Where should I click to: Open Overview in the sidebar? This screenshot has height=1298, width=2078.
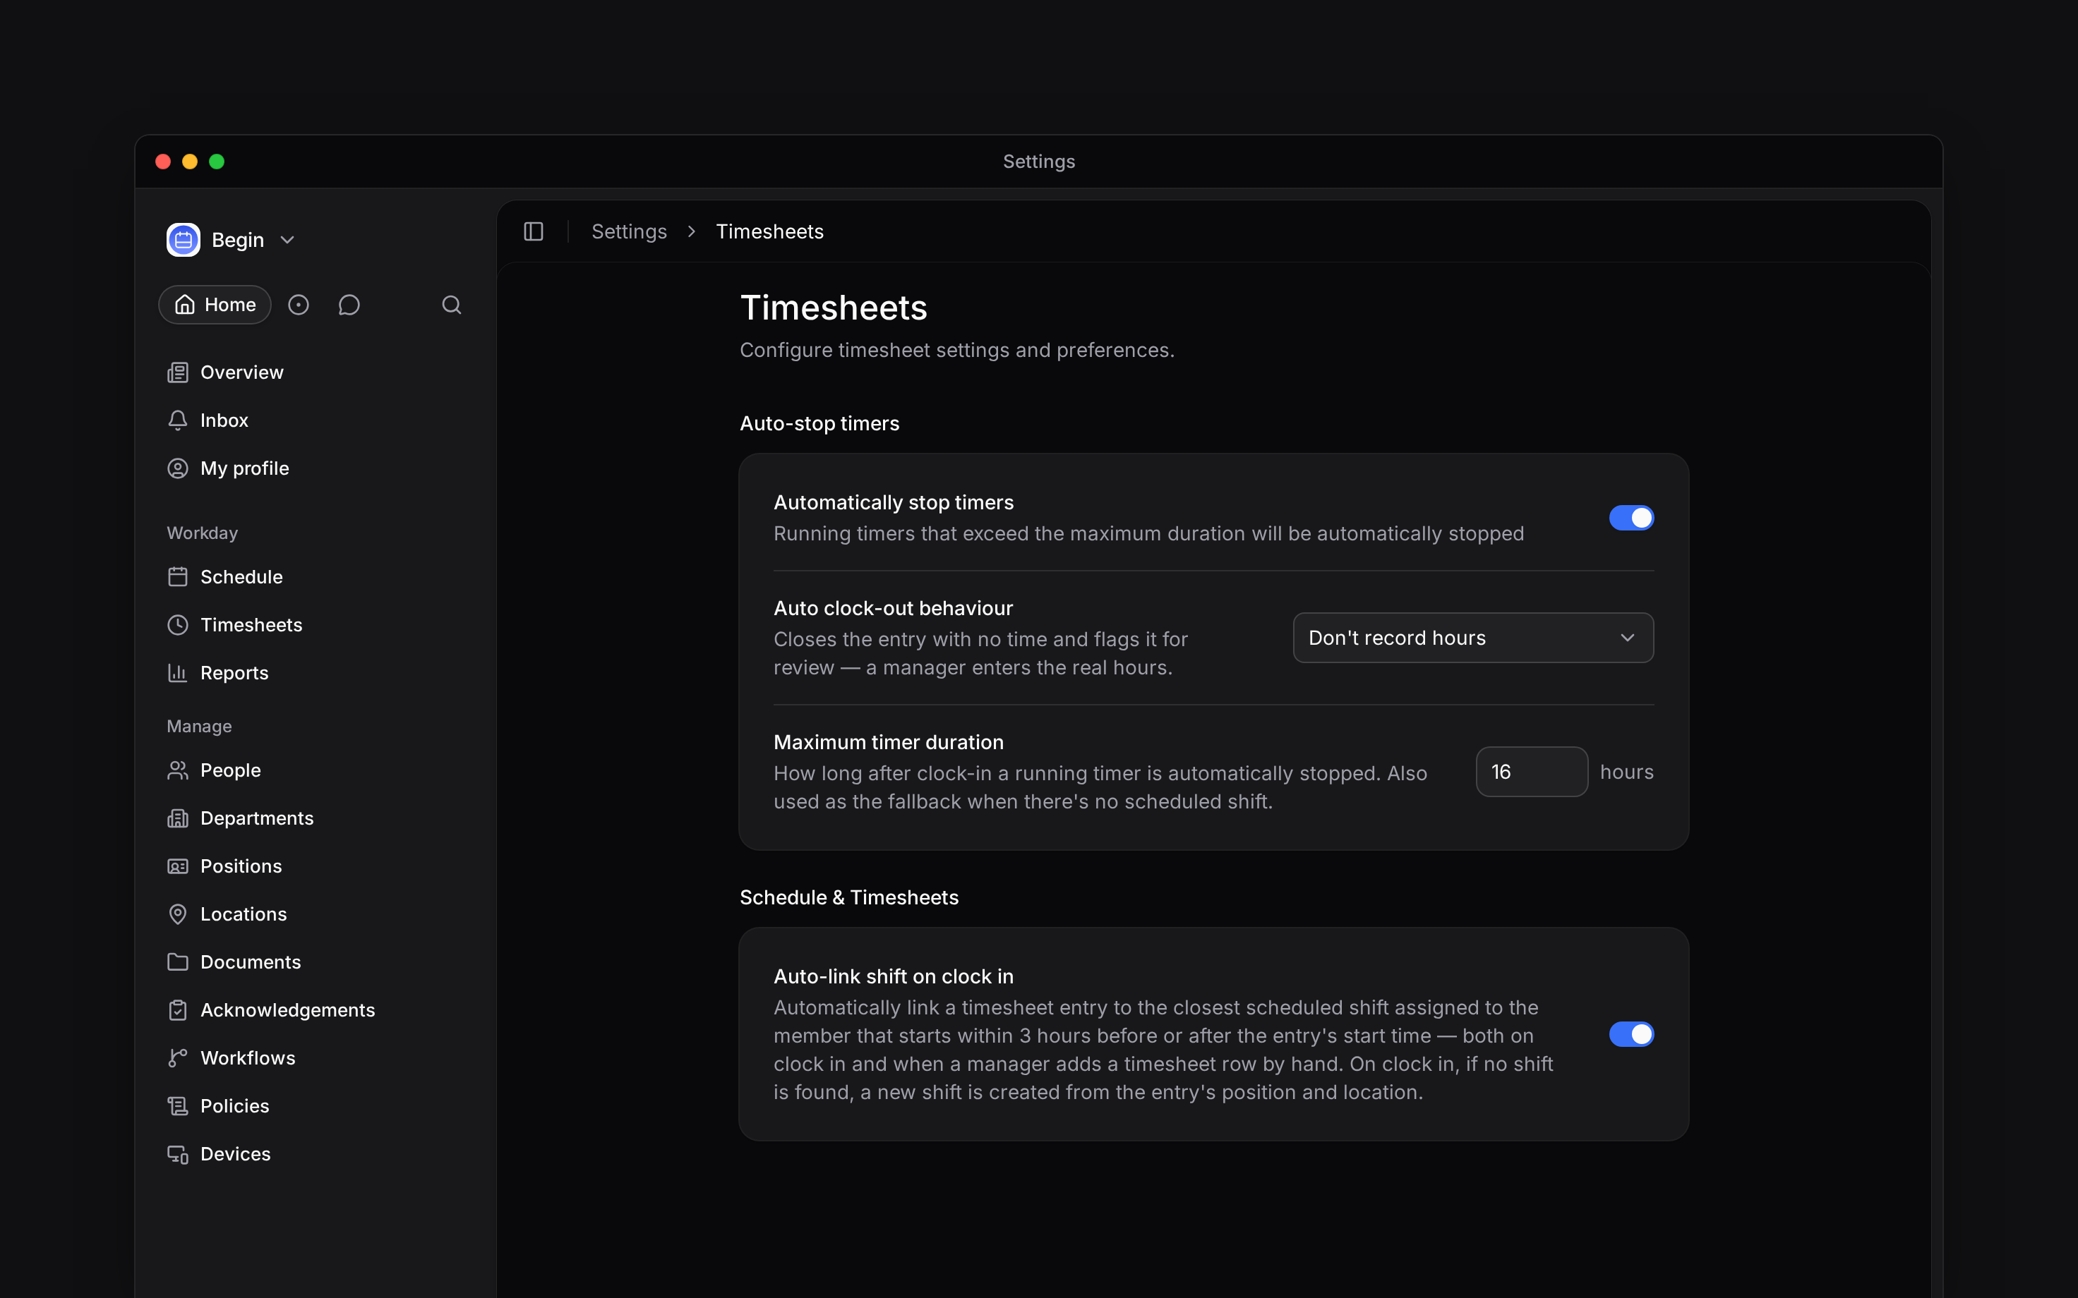(315, 372)
